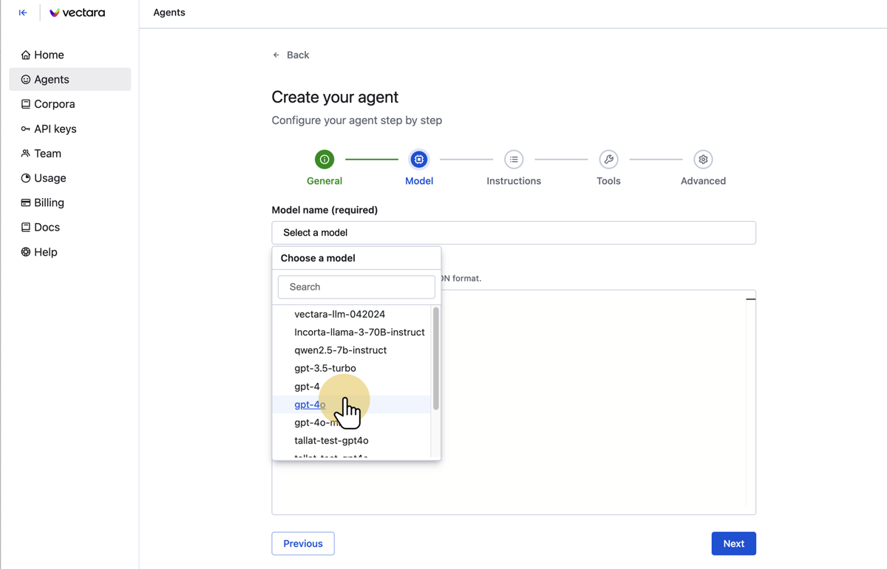Click the General step info icon

(324, 160)
